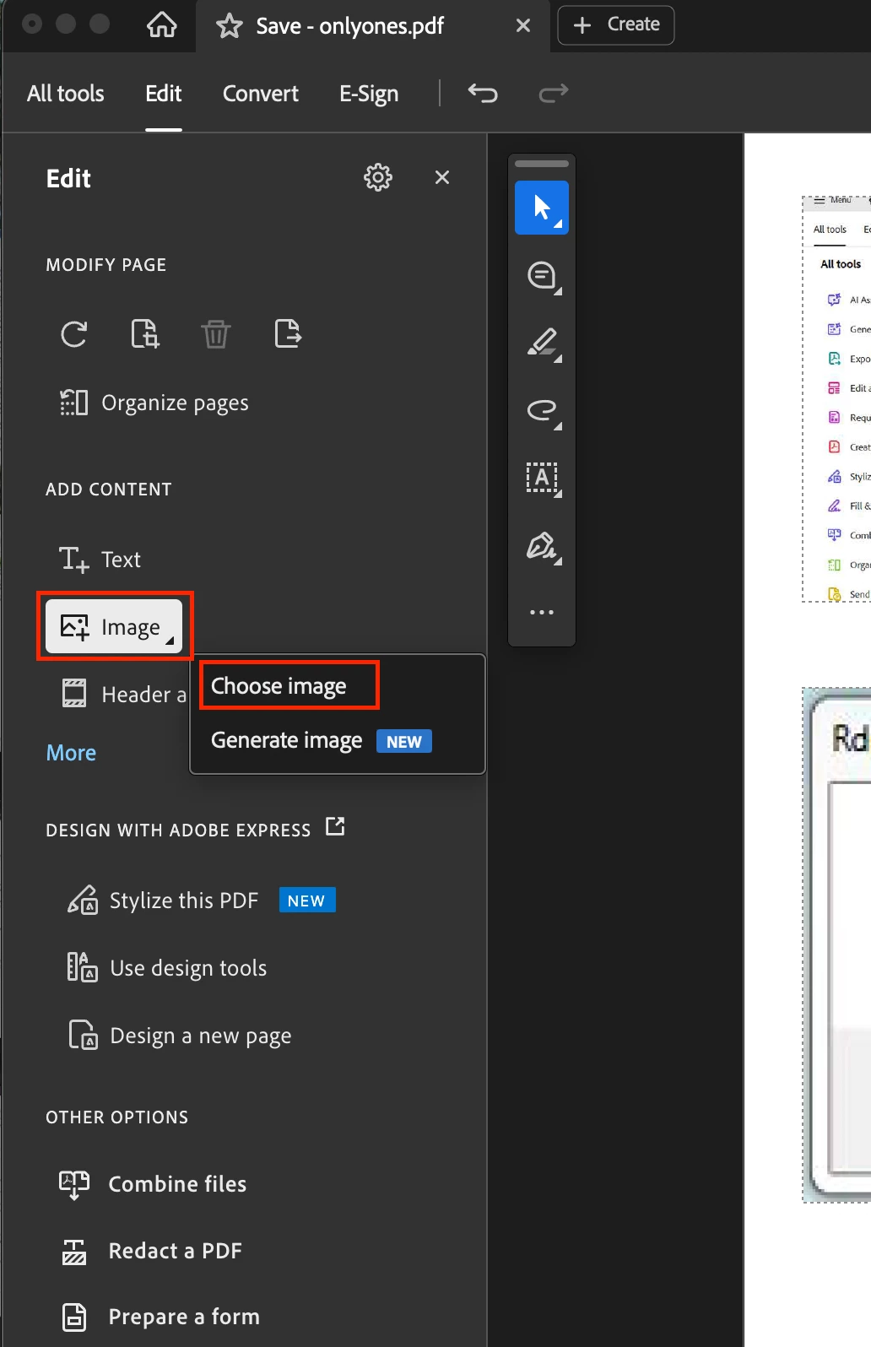Screen dimensions: 871x1347
Task: Switch to the Edit tab
Action: (x=163, y=94)
